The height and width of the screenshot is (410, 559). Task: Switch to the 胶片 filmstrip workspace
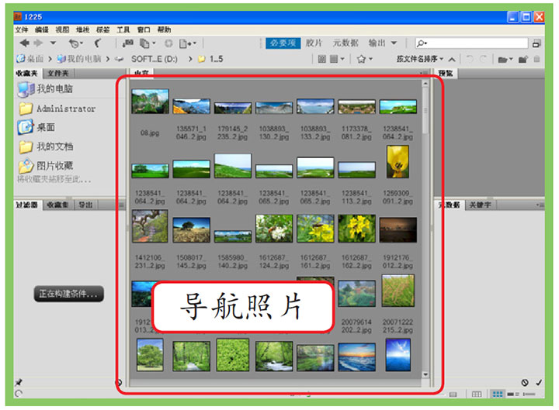point(314,43)
